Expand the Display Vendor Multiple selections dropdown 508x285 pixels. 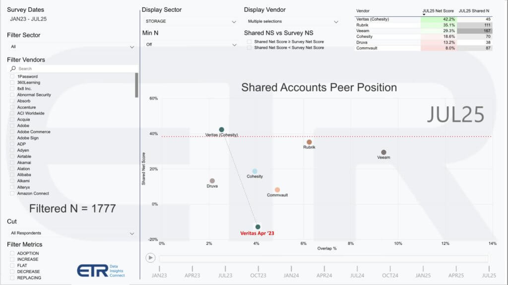[293, 21]
